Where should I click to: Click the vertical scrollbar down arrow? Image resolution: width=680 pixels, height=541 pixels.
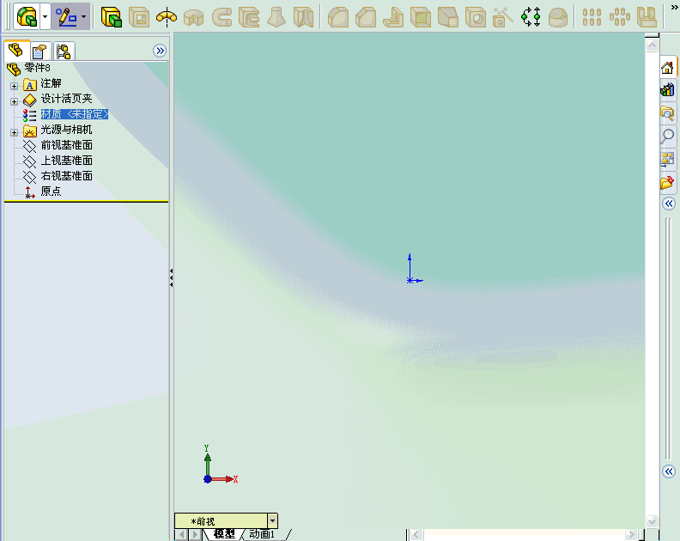pos(652,520)
